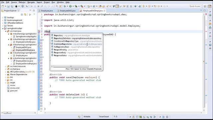Image resolution: width=213 pixels, height=120 pixels.
Task: Click the green Run button in the toolbar
Action: coord(70,6)
